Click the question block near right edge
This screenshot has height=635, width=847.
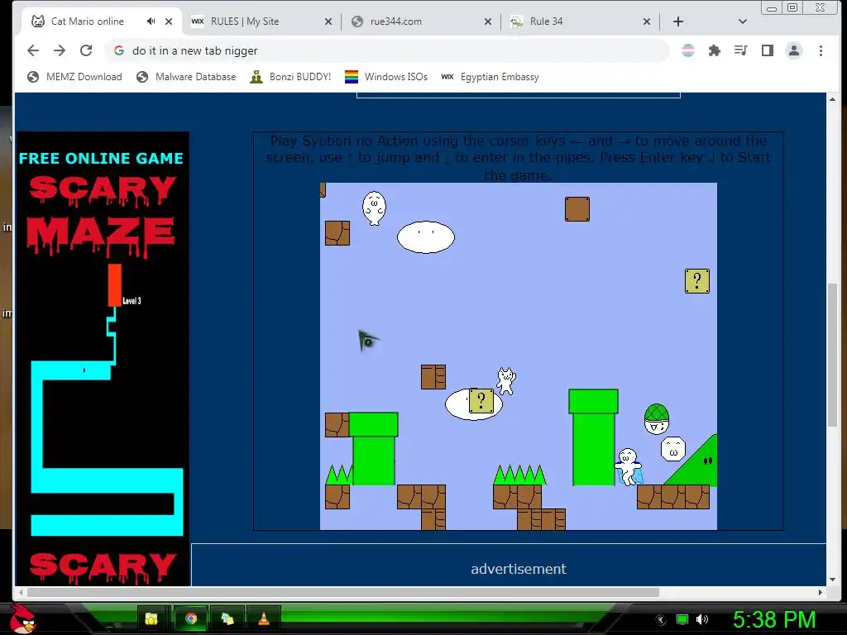pyautogui.click(x=696, y=281)
